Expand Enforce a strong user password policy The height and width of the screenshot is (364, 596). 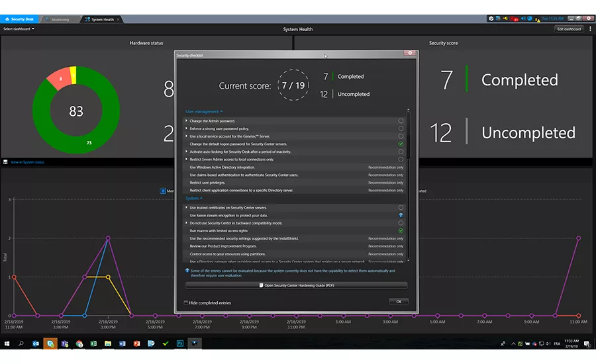pyautogui.click(x=186, y=128)
